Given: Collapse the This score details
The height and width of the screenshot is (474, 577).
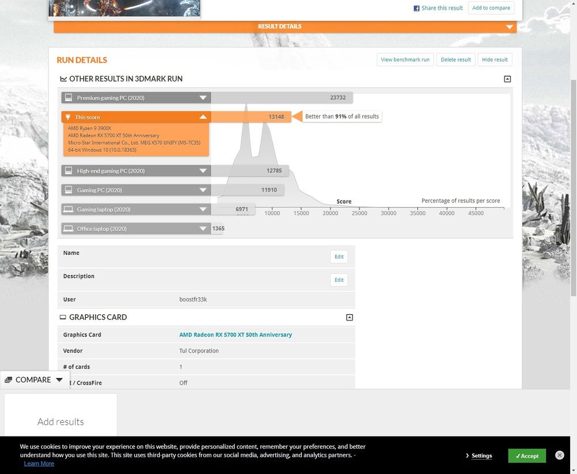Looking at the screenshot, I should point(203,117).
